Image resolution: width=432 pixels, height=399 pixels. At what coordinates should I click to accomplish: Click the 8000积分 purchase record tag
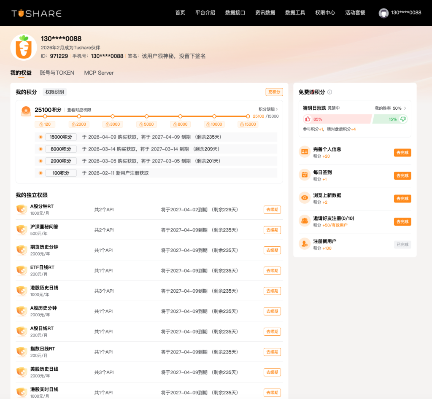point(61,149)
